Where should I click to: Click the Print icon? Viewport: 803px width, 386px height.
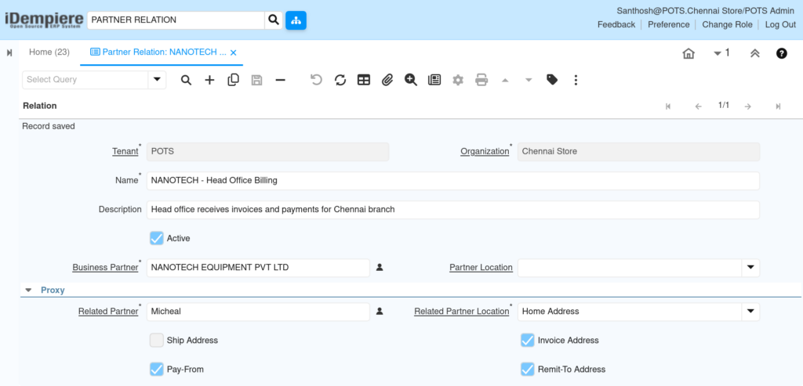pos(481,80)
